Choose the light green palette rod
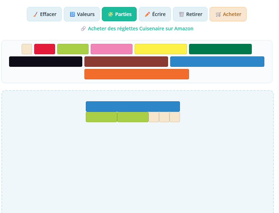 pyautogui.click(x=73, y=49)
